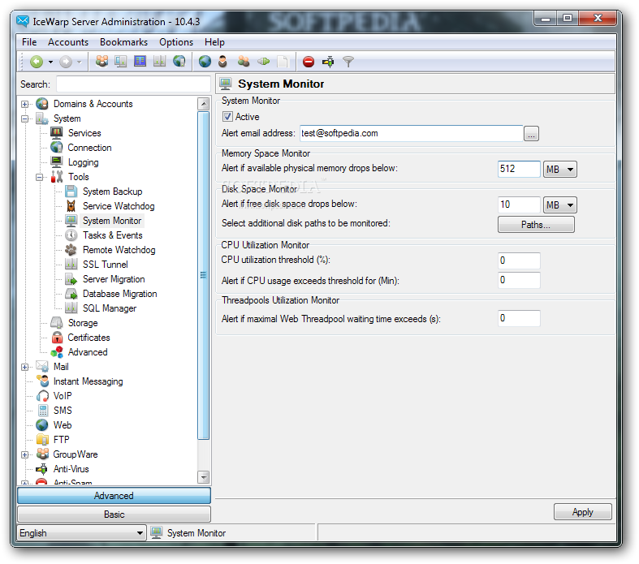Open Logging settings in tree

(83, 162)
